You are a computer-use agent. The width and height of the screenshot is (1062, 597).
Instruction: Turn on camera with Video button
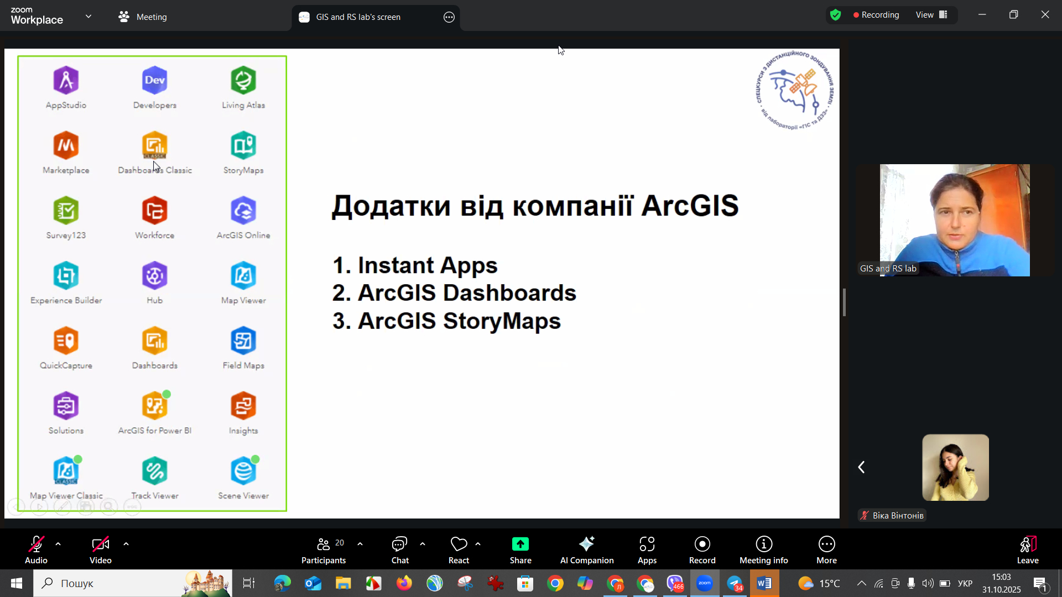(x=100, y=549)
